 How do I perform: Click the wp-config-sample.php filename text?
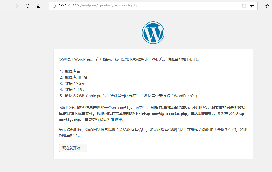pyautogui.click(x=166, y=114)
